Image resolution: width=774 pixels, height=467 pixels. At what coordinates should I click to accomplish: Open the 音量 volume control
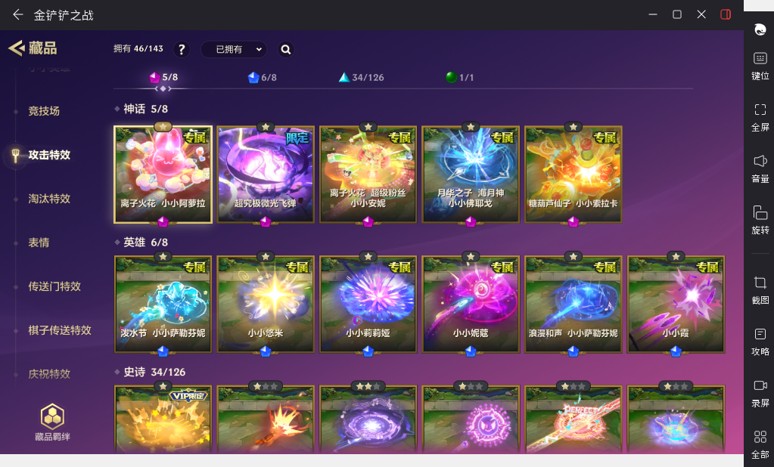[760, 169]
